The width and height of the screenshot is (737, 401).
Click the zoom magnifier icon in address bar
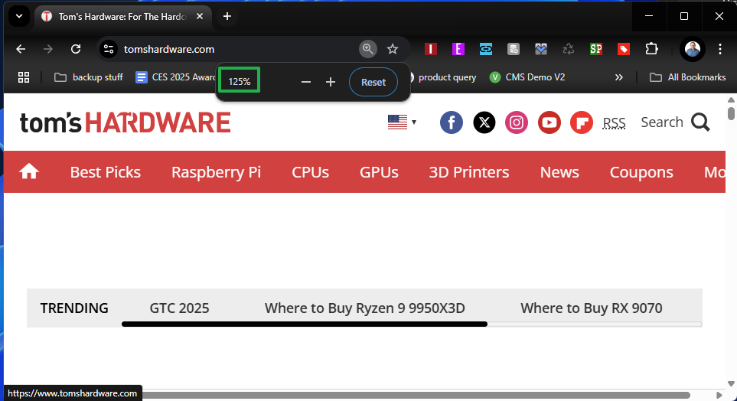[368, 49]
